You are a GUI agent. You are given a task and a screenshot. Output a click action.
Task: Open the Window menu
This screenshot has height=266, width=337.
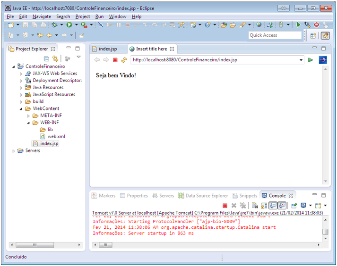(x=118, y=17)
